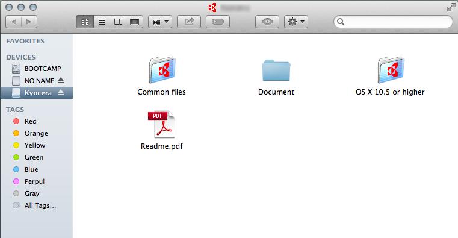Click the Quick Look eye button
The height and width of the screenshot is (238, 458).
pyautogui.click(x=267, y=22)
